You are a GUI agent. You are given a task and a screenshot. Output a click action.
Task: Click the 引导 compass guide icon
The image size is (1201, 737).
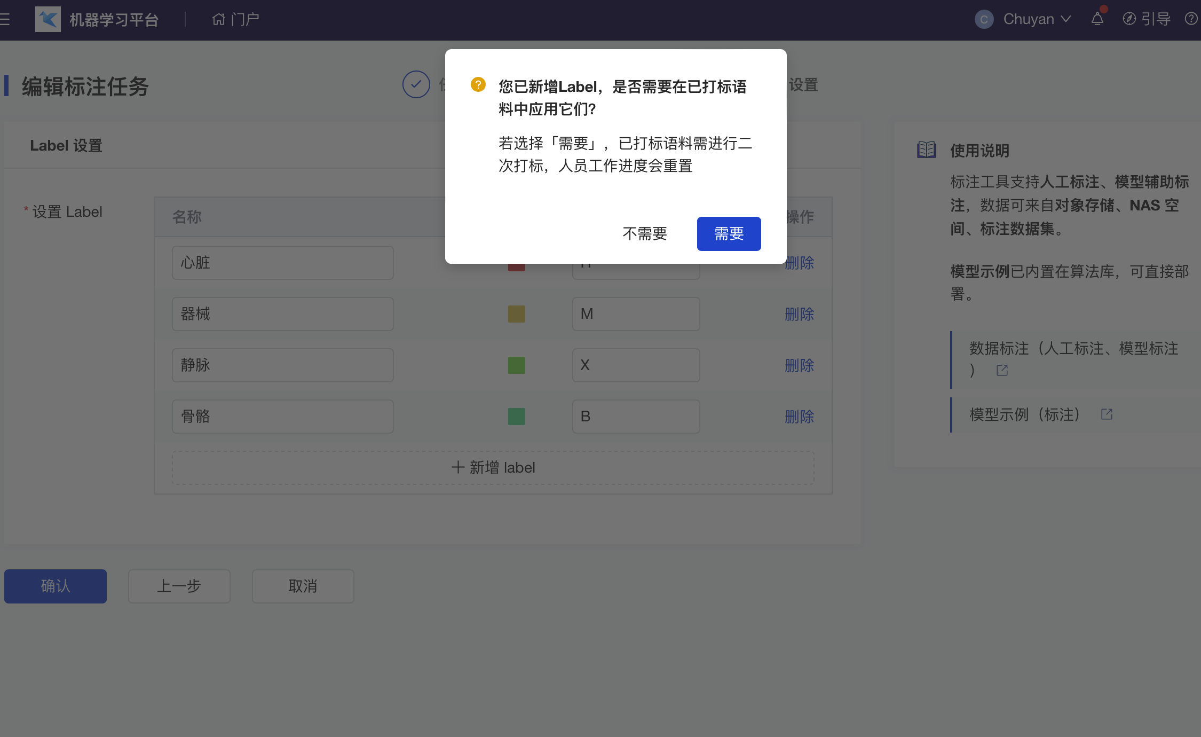pyautogui.click(x=1129, y=19)
